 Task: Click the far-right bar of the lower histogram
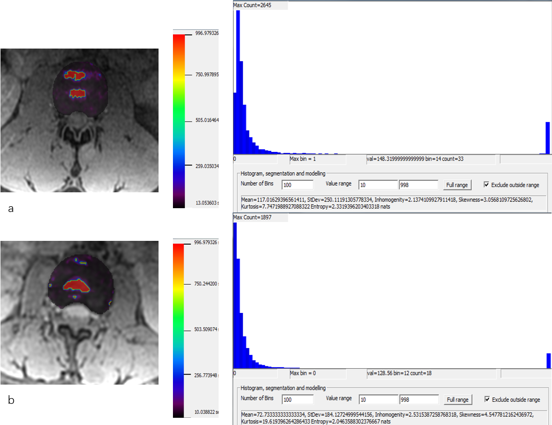click(549, 361)
